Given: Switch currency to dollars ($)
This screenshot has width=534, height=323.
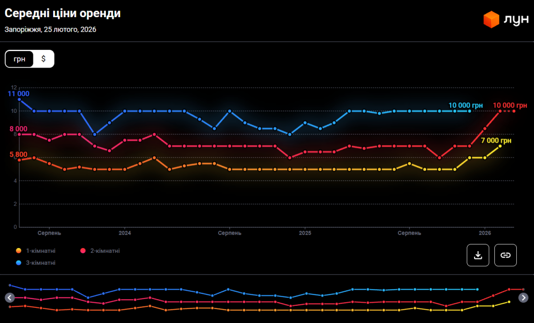Looking at the screenshot, I should pyautogui.click(x=44, y=59).
